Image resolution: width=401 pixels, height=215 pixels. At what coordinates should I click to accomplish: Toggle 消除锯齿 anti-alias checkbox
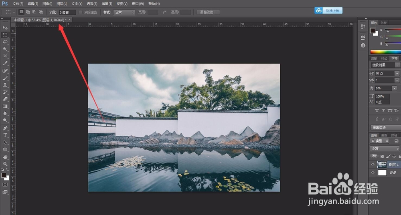tap(81, 12)
